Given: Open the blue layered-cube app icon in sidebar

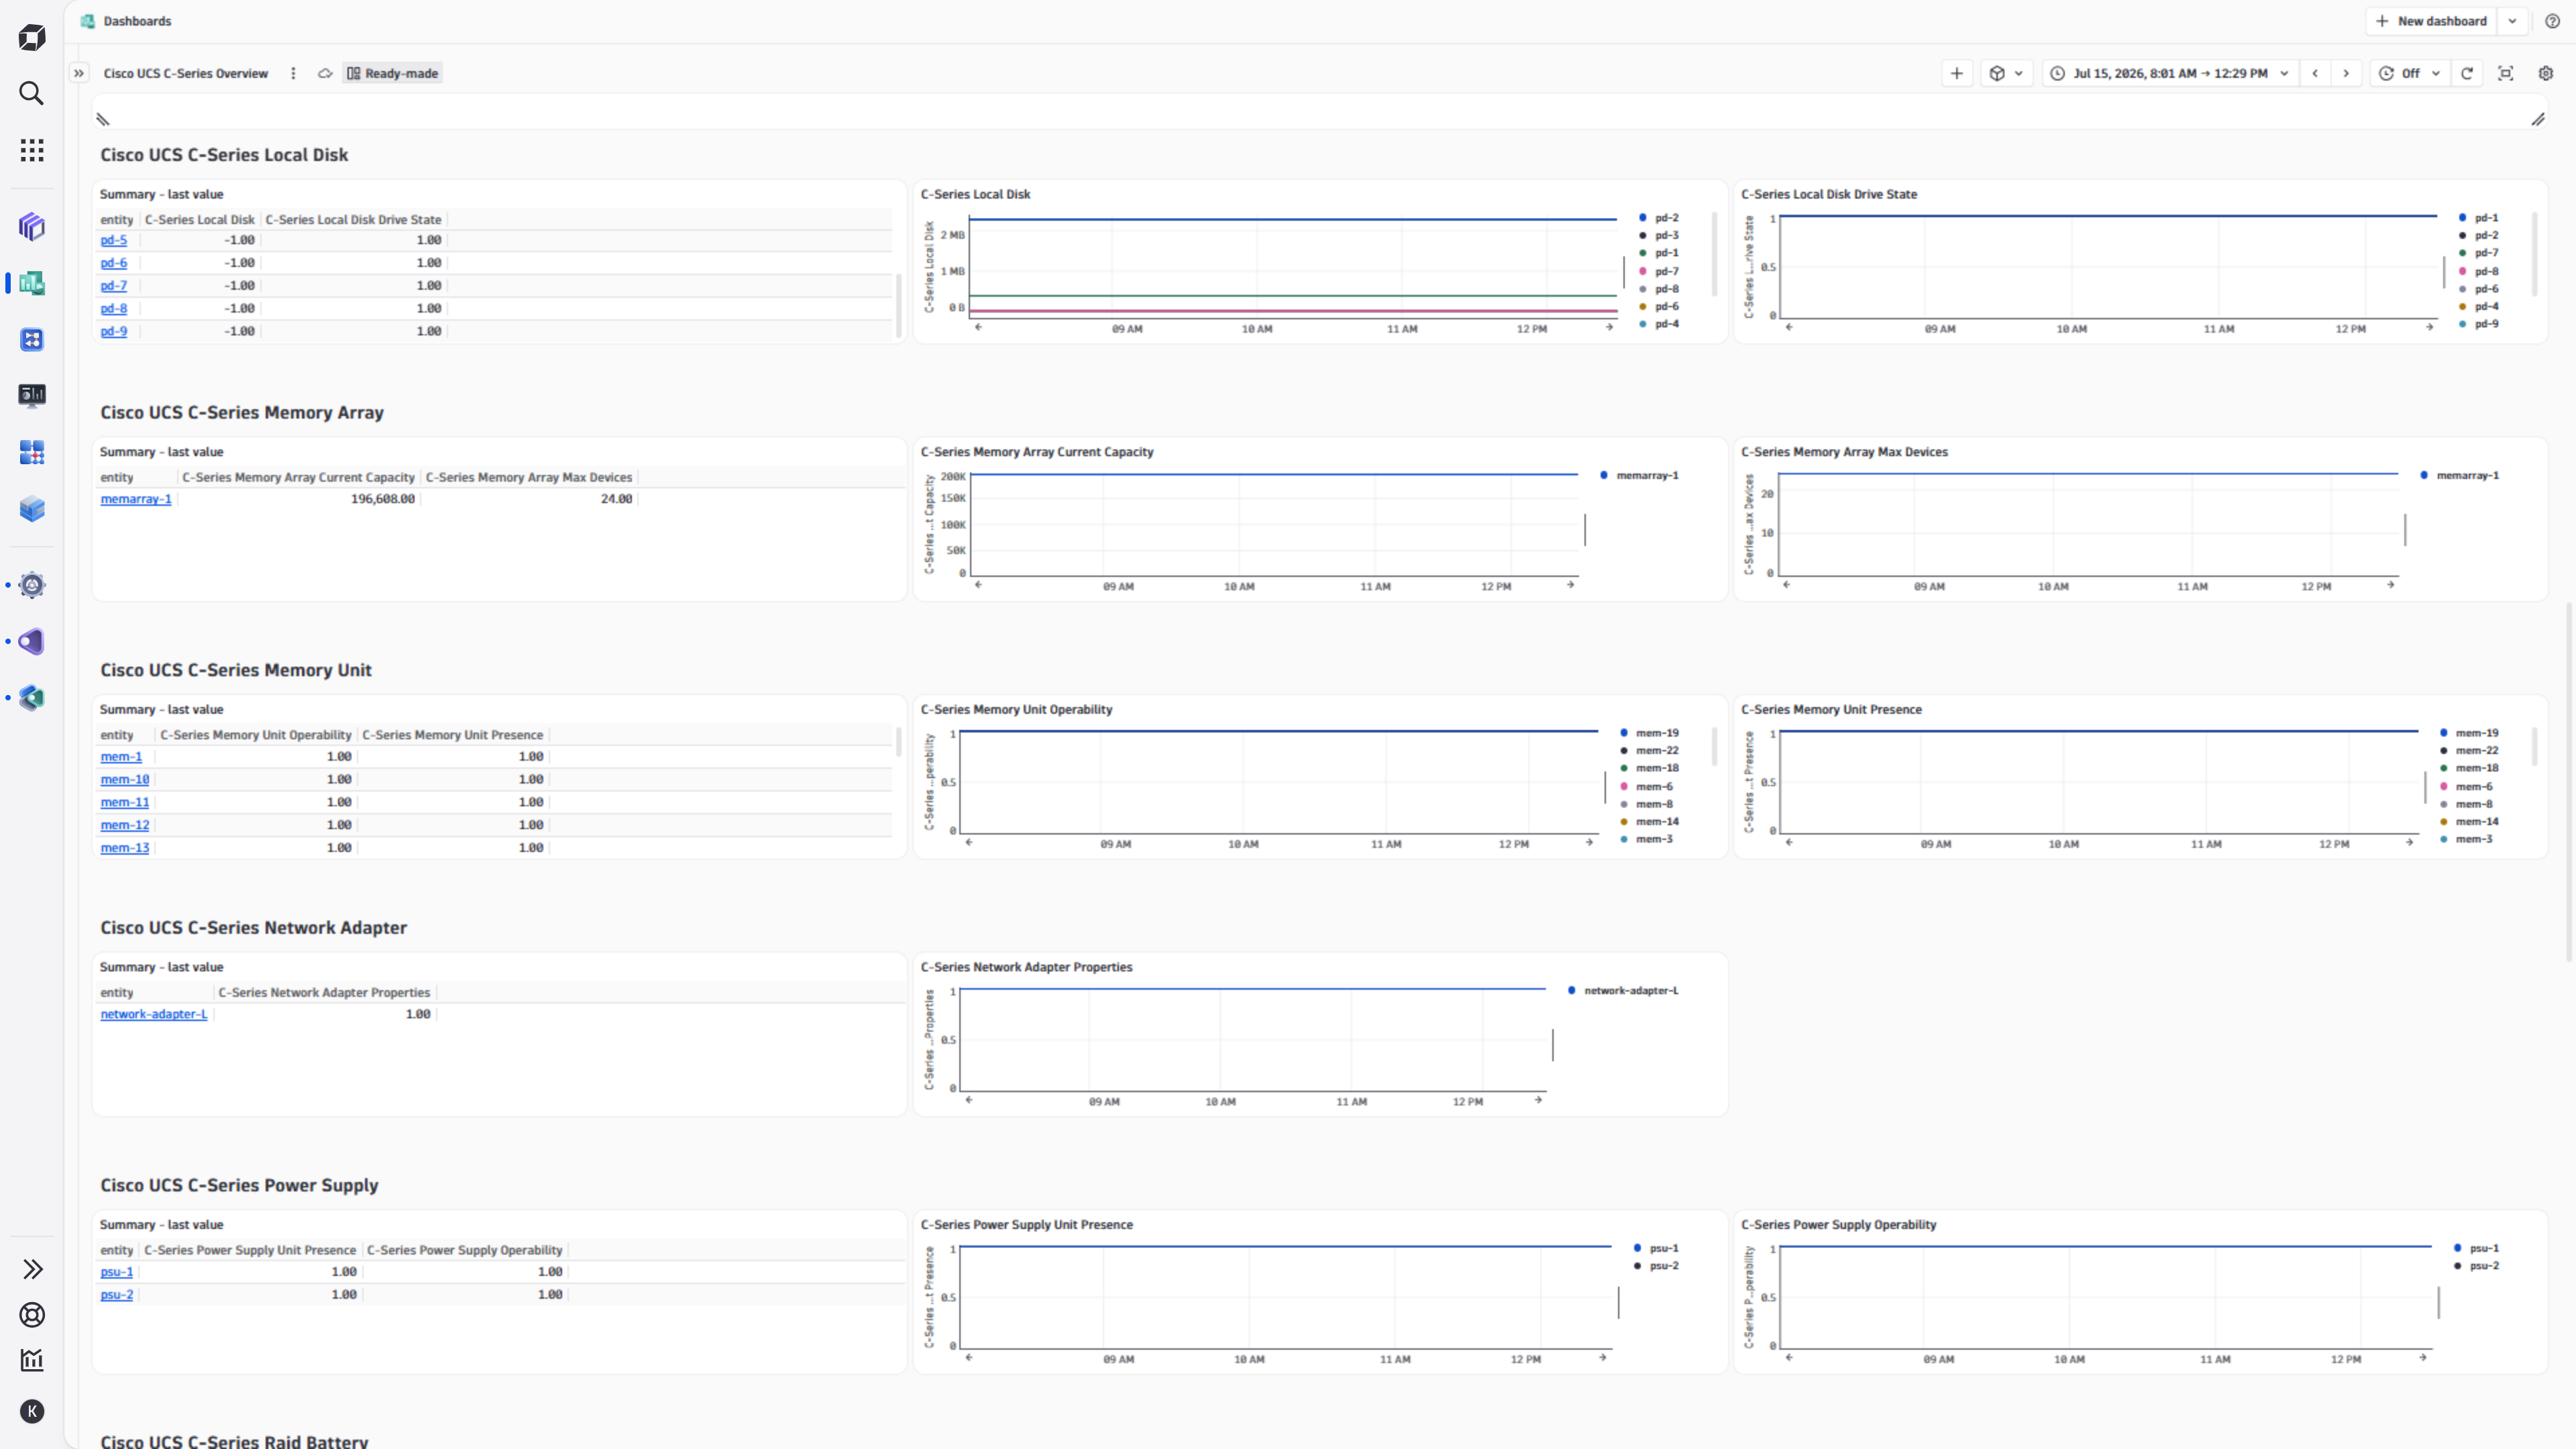Looking at the screenshot, I should pyautogui.click(x=32, y=509).
